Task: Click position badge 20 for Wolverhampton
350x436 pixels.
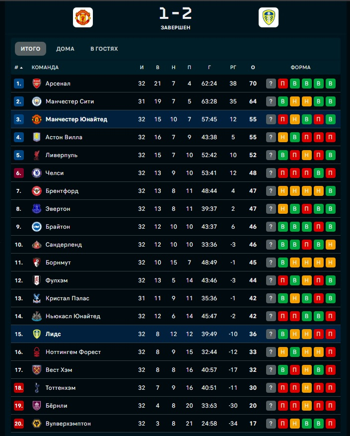Action: pyautogui.click(x=19, y=424)
